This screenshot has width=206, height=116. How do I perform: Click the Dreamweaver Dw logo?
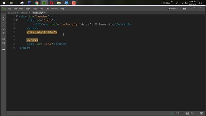(x=4, y=9)
